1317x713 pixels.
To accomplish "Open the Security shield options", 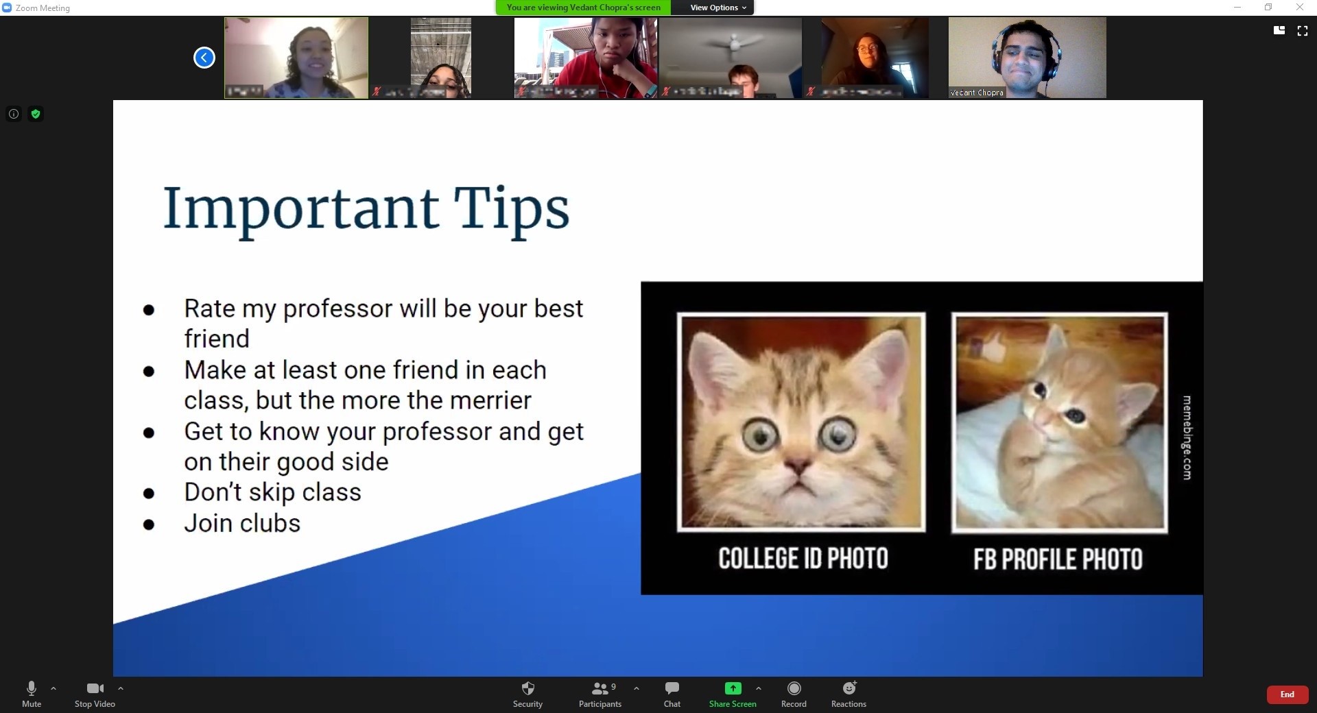I will (527, 693).
